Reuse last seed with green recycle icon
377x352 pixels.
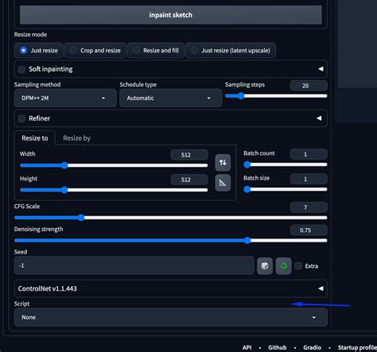click(x=283, y=265)
